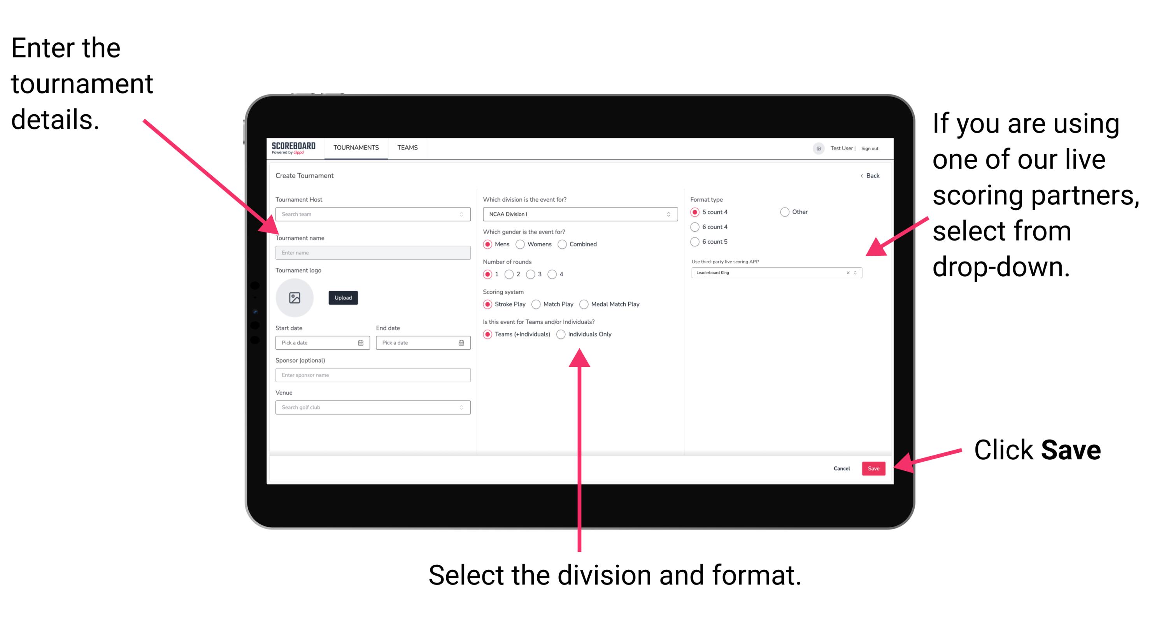Screen dimensions: 1159x623
Task: Select the Womens gender radio button
Action: click(x=522, y=244)
